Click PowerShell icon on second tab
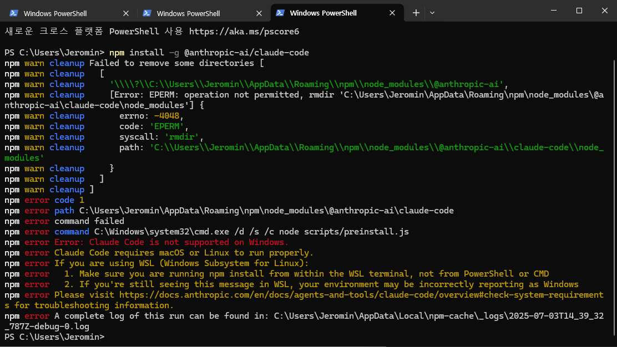Viewport: 617px width, 347px height. coord(147,13)
